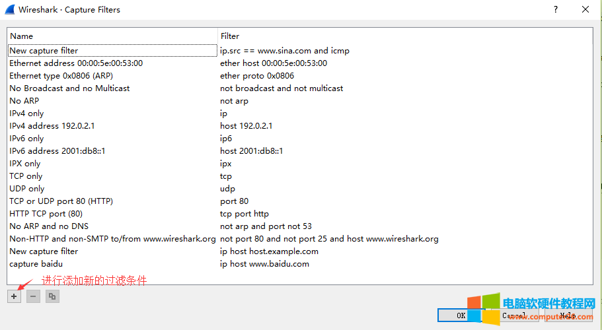Select "No ARP and no DNS" row
Screen dimensions: 602x330
point(49,226)
